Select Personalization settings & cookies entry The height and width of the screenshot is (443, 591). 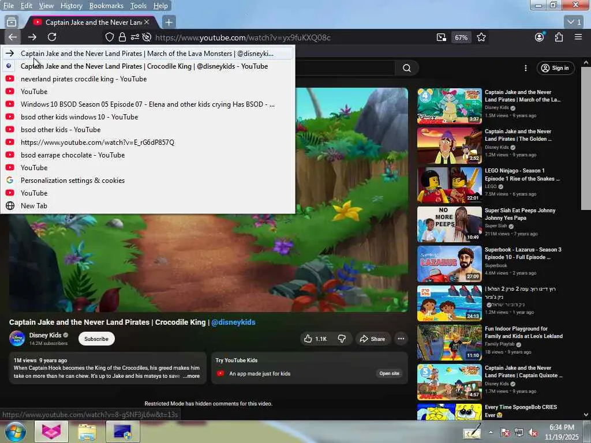pos(148,181)
